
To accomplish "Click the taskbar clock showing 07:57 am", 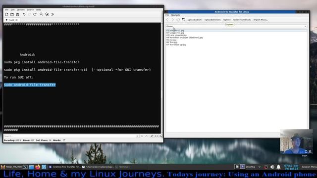I will tap(291, 167).
